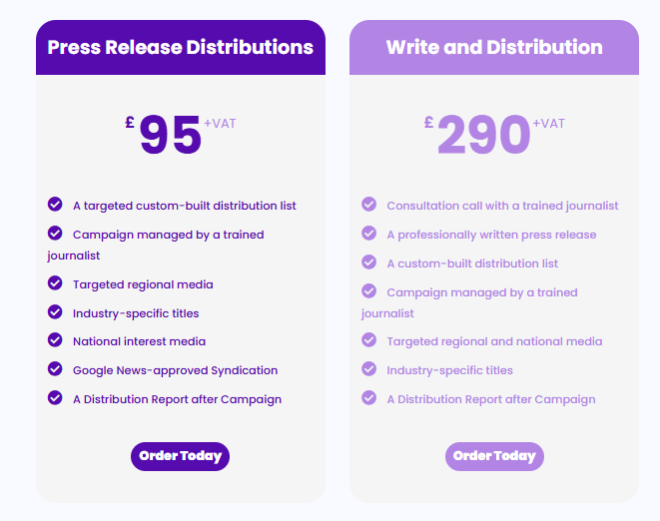660x521 pixels.
Task: Click 'A professionally written press release' feature text
Action: 491,235
